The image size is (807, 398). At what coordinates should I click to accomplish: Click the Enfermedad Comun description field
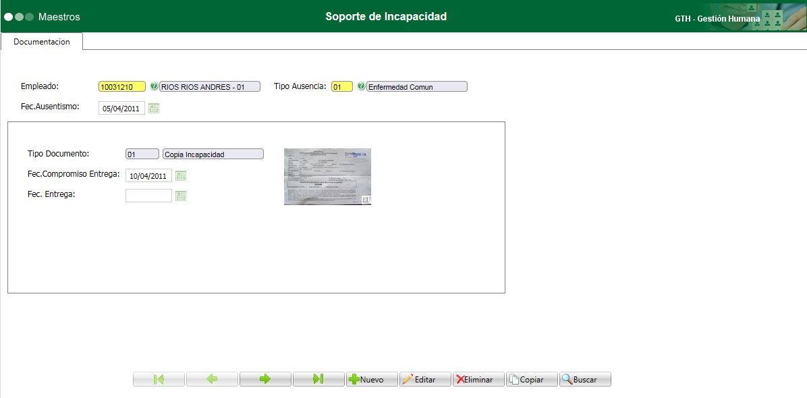pos(417,87)
